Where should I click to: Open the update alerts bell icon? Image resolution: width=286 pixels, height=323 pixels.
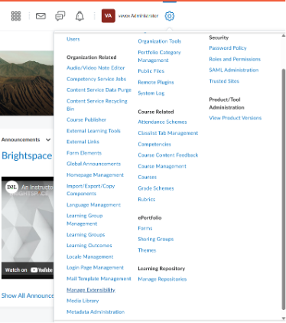(80, 16)
